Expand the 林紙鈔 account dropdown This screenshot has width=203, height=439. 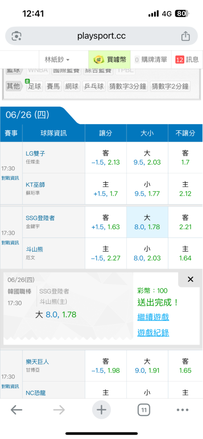click(x=57, y=59)
